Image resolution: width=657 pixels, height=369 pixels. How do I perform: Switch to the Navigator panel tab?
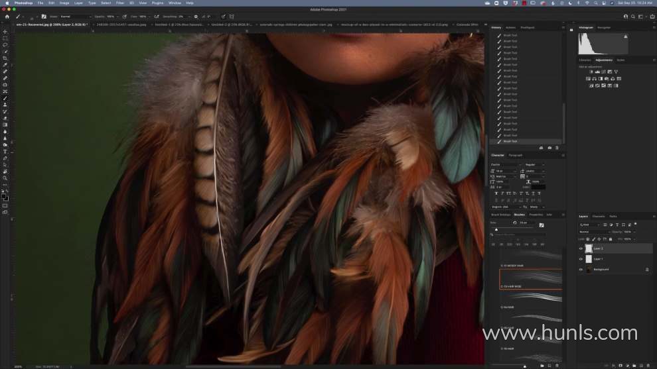[x=604, y=28]
